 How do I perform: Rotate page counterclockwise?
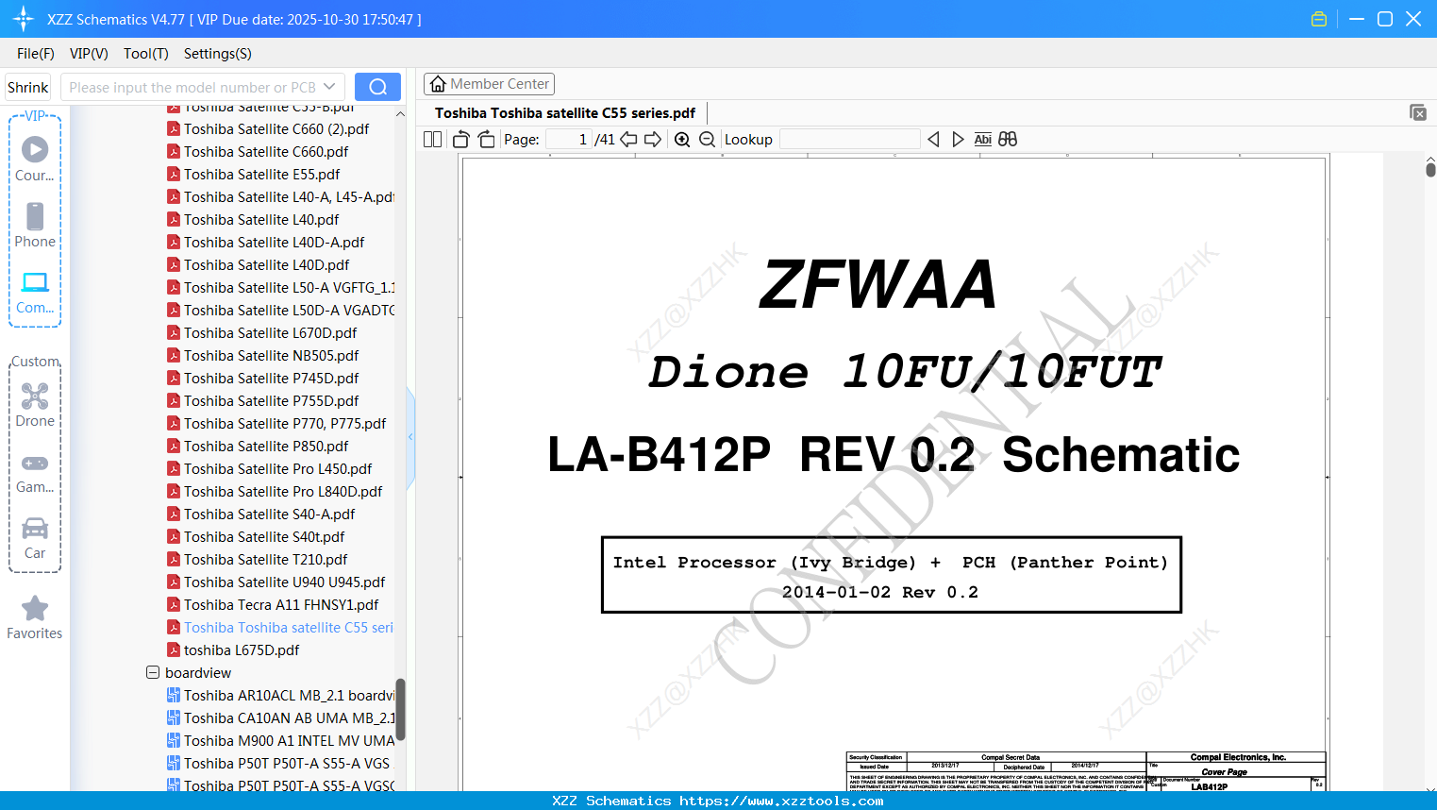tap(461, 140)
